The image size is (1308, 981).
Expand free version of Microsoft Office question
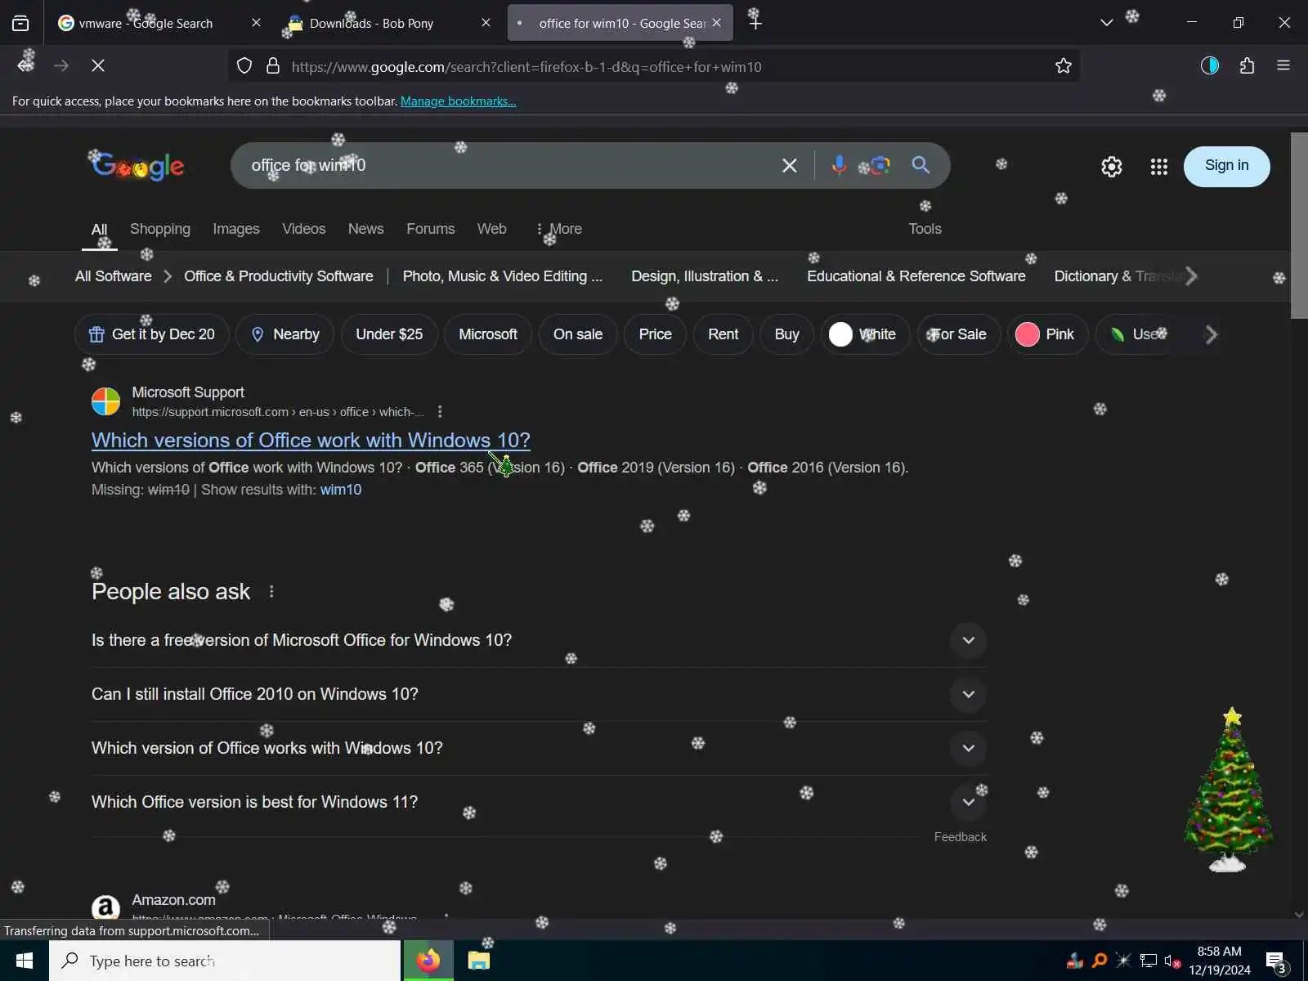[539, 640]
